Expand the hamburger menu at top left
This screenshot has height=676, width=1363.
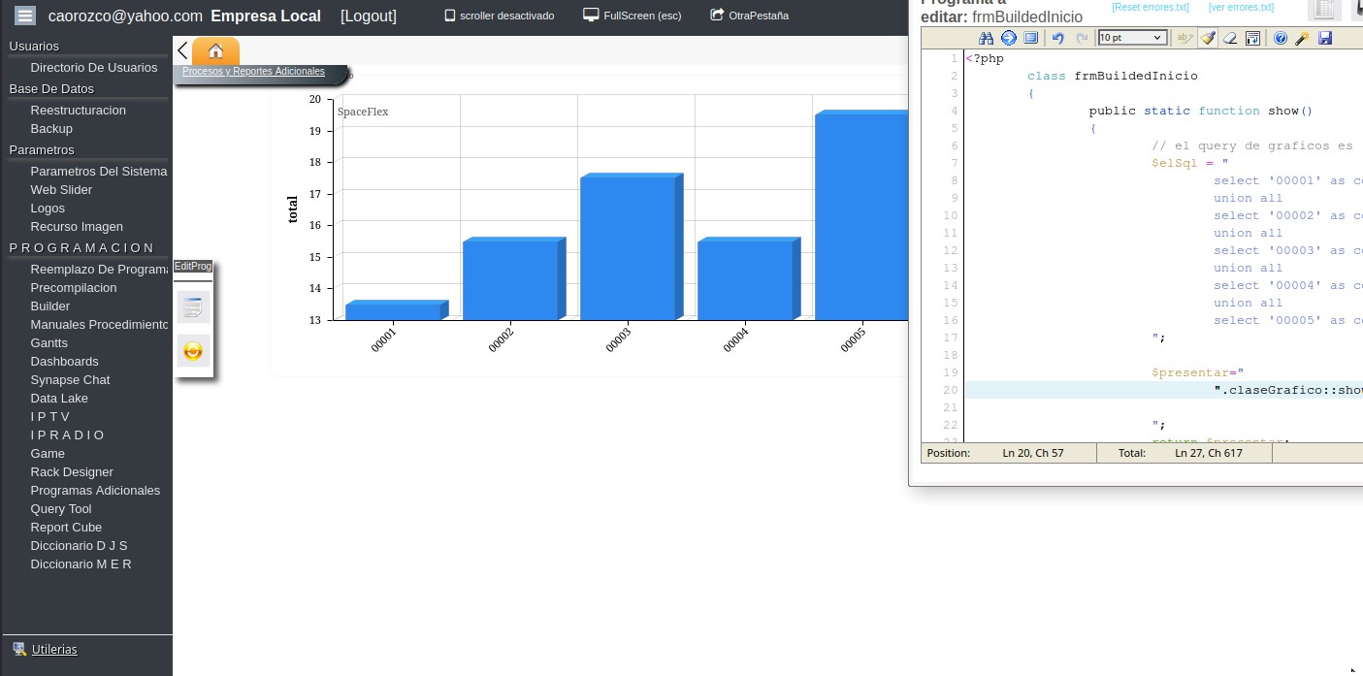[x=25, y=16]
